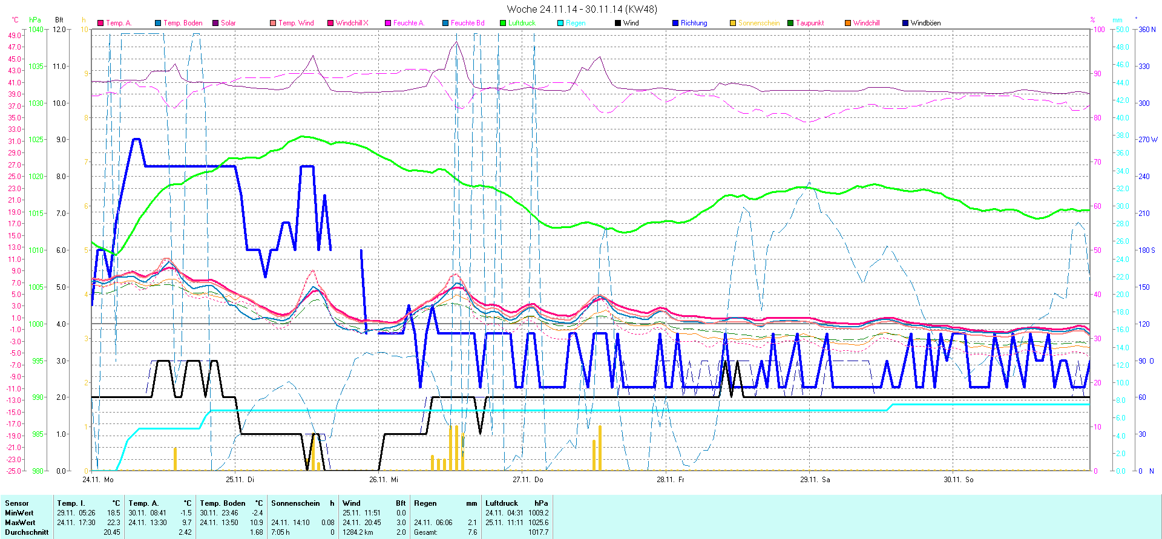Click the Temp. I. column header in table

[71, 503]
